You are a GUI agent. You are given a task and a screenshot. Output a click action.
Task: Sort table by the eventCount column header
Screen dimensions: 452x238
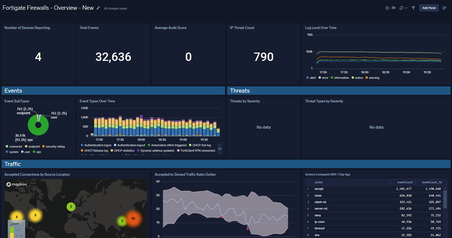(405, 182)
